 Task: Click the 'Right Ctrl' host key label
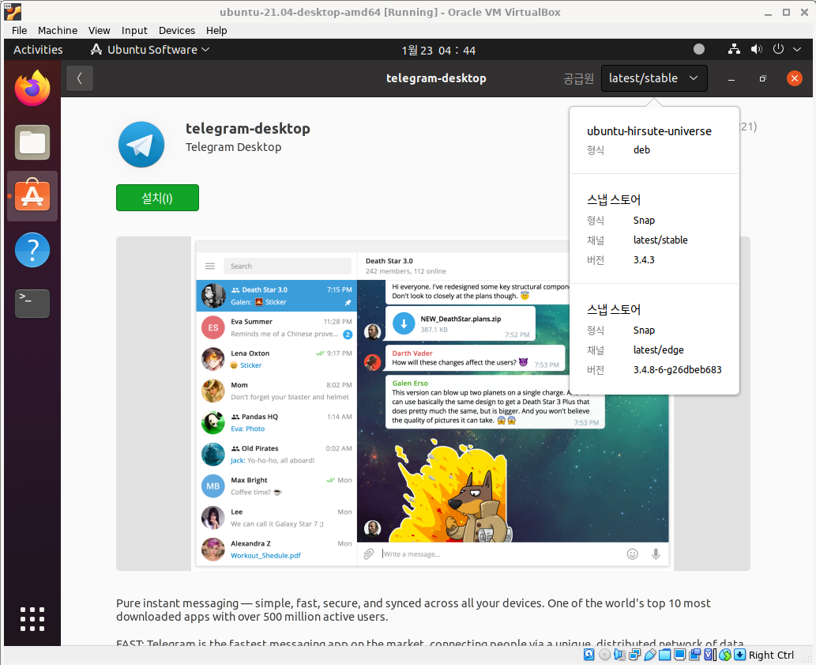[771, 655]
